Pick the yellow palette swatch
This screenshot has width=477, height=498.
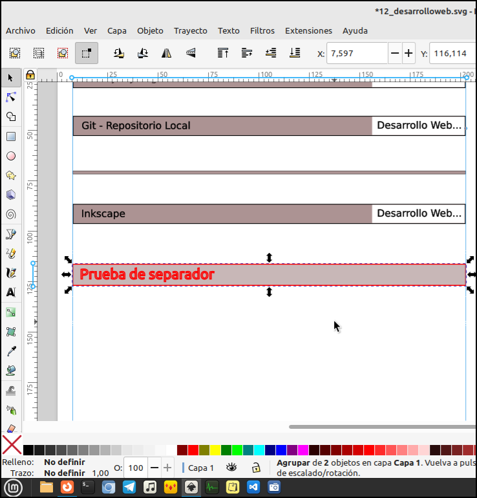[x=215, y=450]
